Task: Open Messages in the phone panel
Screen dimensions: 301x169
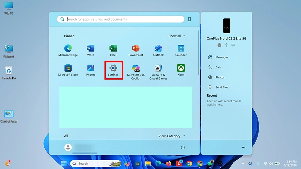Action: 218,57
